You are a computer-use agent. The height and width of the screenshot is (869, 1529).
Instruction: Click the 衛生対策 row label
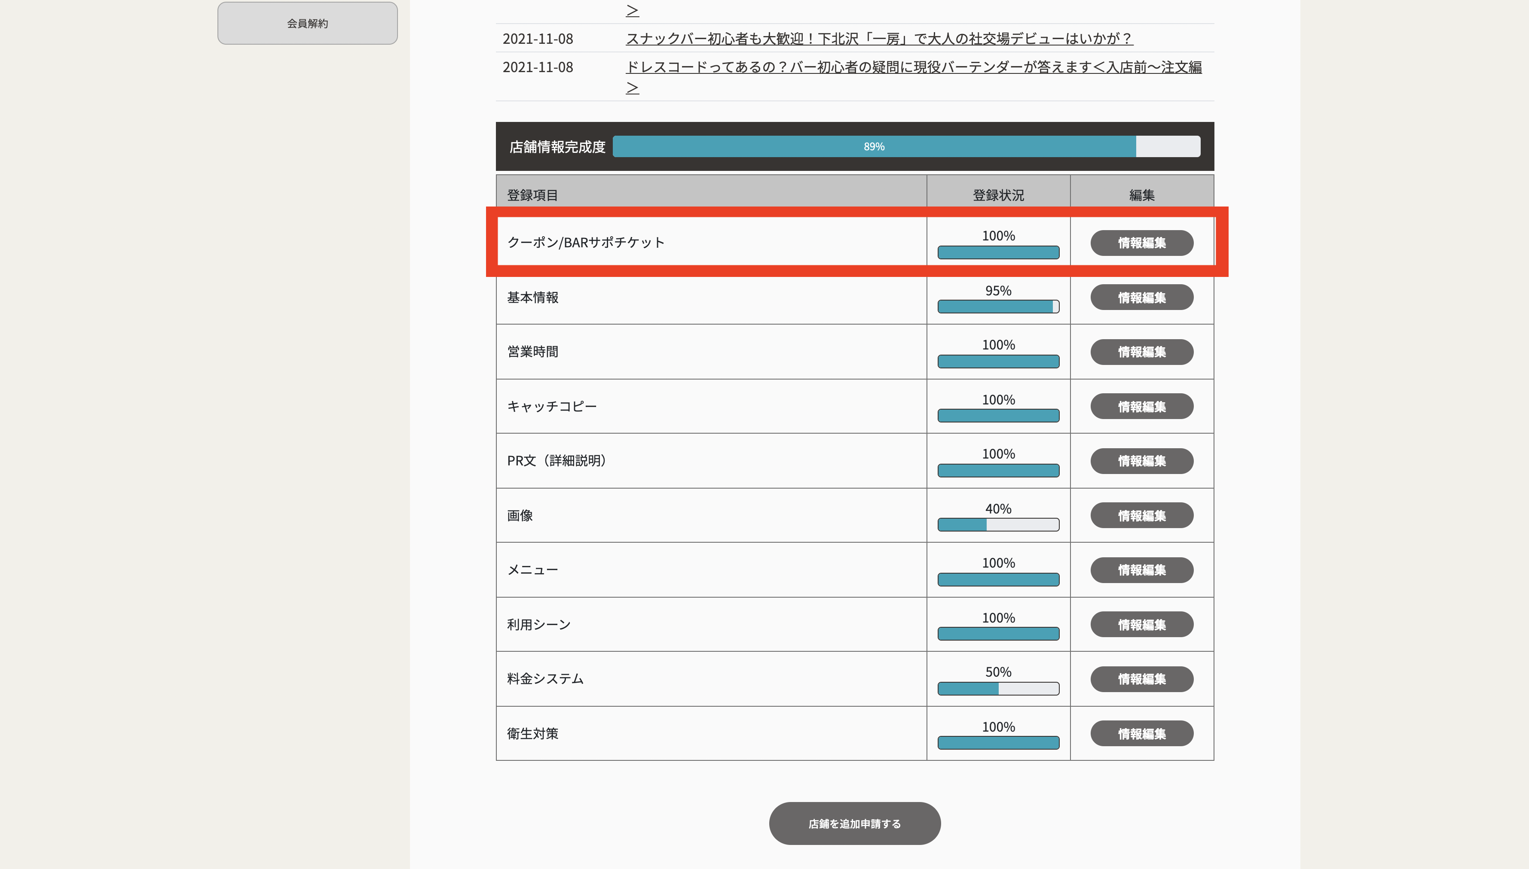(532, 733)
